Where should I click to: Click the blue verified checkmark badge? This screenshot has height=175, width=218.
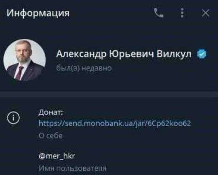click(x=202, y=54)
